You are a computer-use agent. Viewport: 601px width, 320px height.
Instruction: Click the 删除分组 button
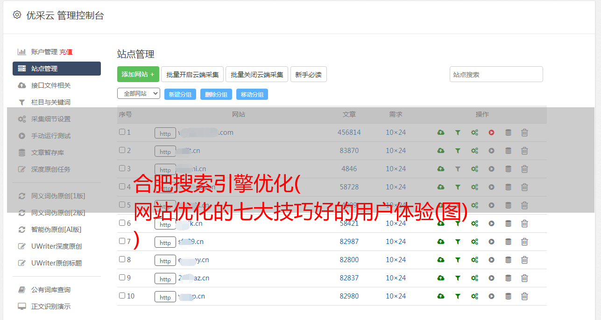point(216,94)
